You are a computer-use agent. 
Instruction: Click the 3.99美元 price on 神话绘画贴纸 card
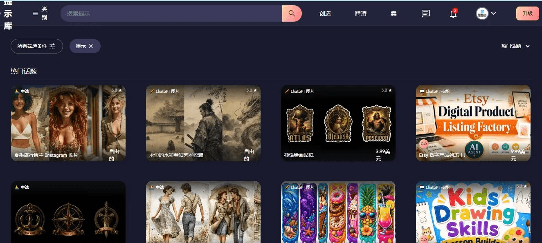pyautogui.click(x=383, y=155)
